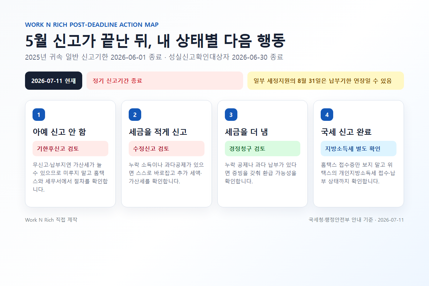Select the 2026-07-11 현재 date pill
The width and height of the screenshot is (429, 286).
click(54, 81)
